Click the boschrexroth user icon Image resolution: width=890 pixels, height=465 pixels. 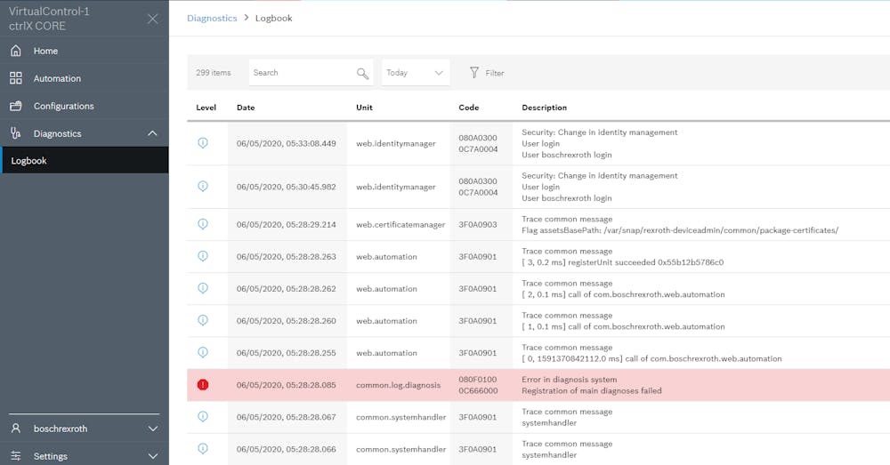pyautogui.click(x=16, y=429)
